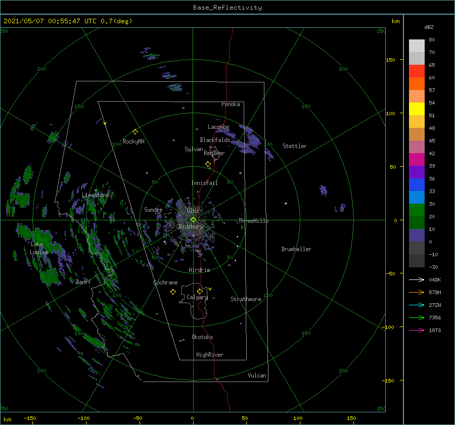Click the purple echo cluster east of Blackfalds

(247, 140)
